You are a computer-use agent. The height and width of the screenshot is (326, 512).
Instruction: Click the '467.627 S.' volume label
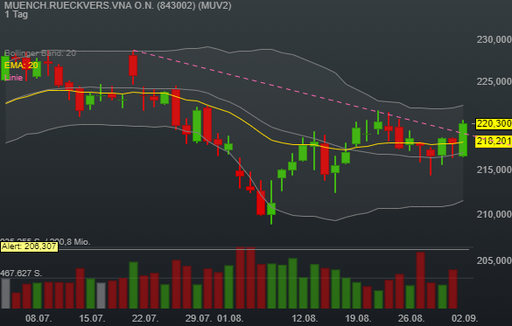(x=21, y=274)
